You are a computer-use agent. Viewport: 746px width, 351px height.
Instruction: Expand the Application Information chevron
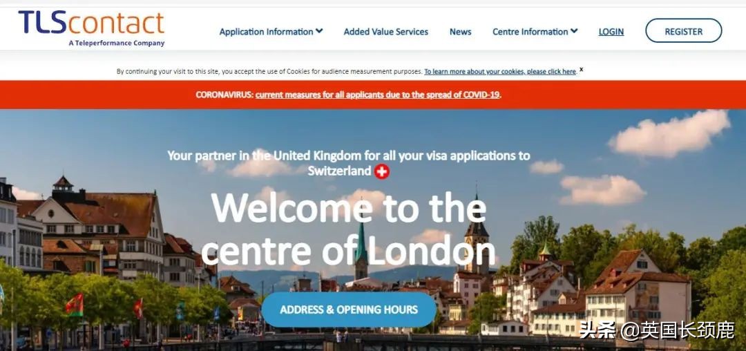tap(319, 31)
